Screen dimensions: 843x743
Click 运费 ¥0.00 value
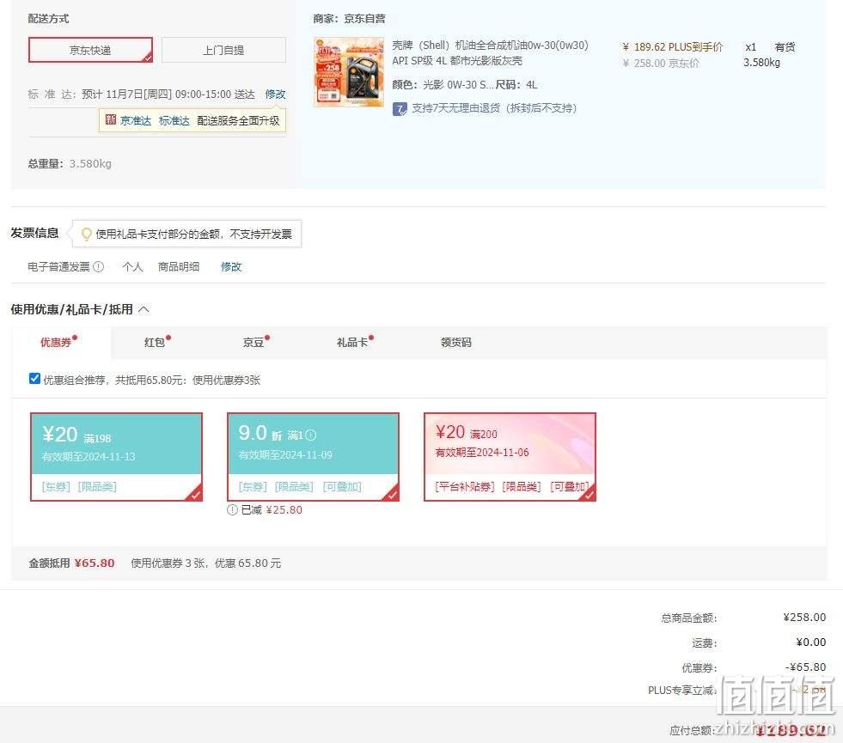(x=810, y=642)
